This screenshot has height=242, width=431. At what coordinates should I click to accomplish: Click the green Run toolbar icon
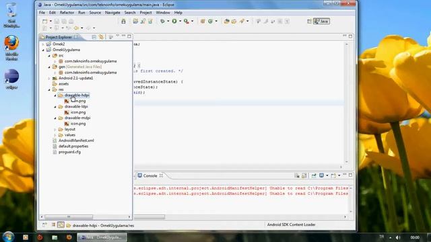174,21
